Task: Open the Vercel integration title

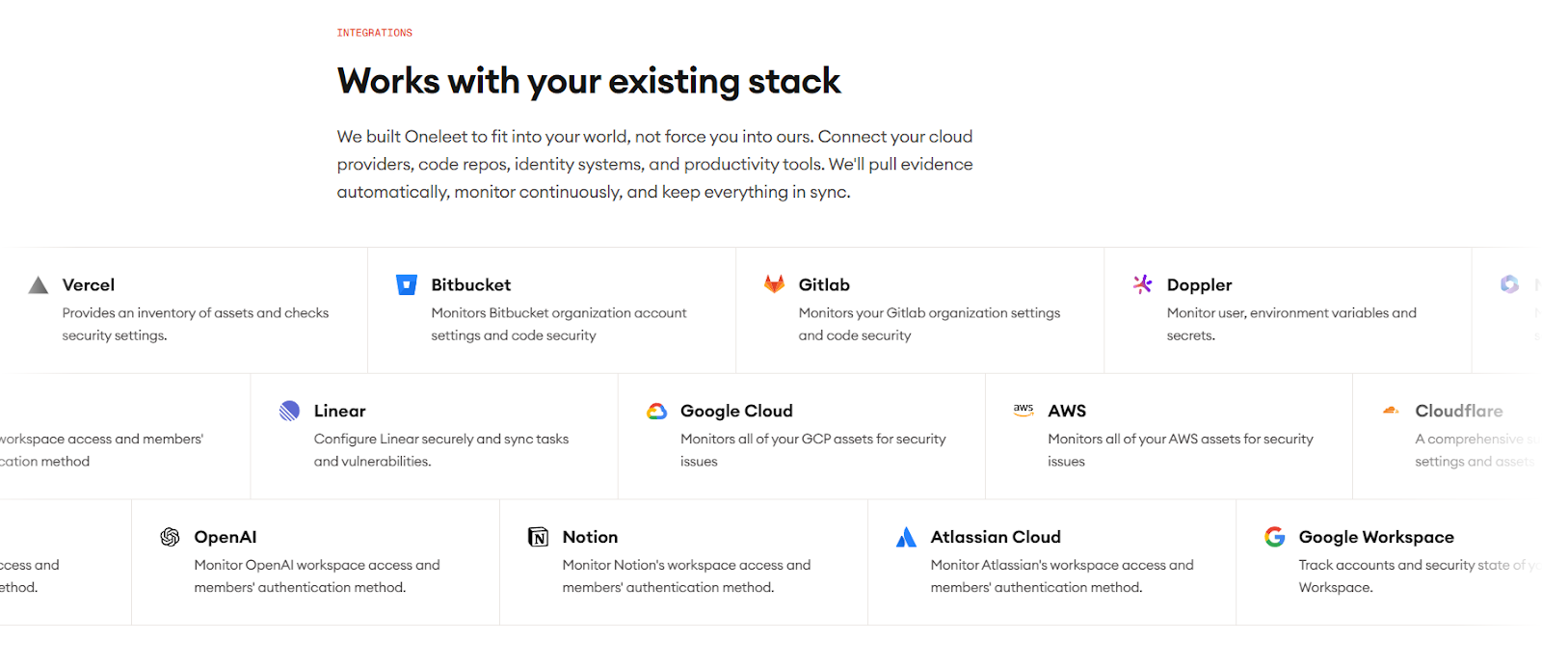Action: pyautogui.click(x=89, y=285)
